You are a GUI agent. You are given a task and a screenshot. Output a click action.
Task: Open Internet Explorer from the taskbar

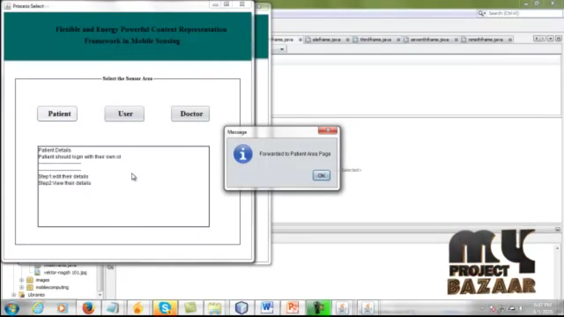point(37,308)
